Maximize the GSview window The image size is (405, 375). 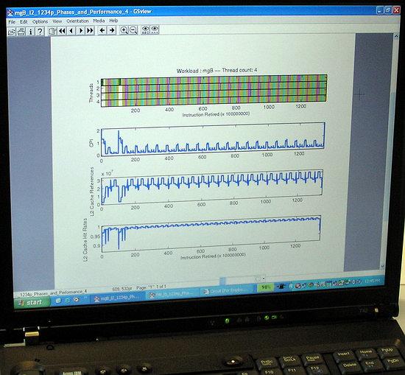coord(387,10)
